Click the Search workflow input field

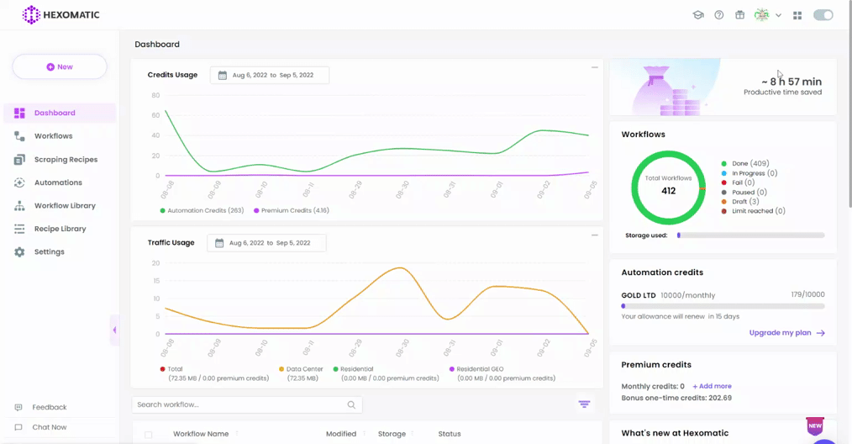[247, 404]
